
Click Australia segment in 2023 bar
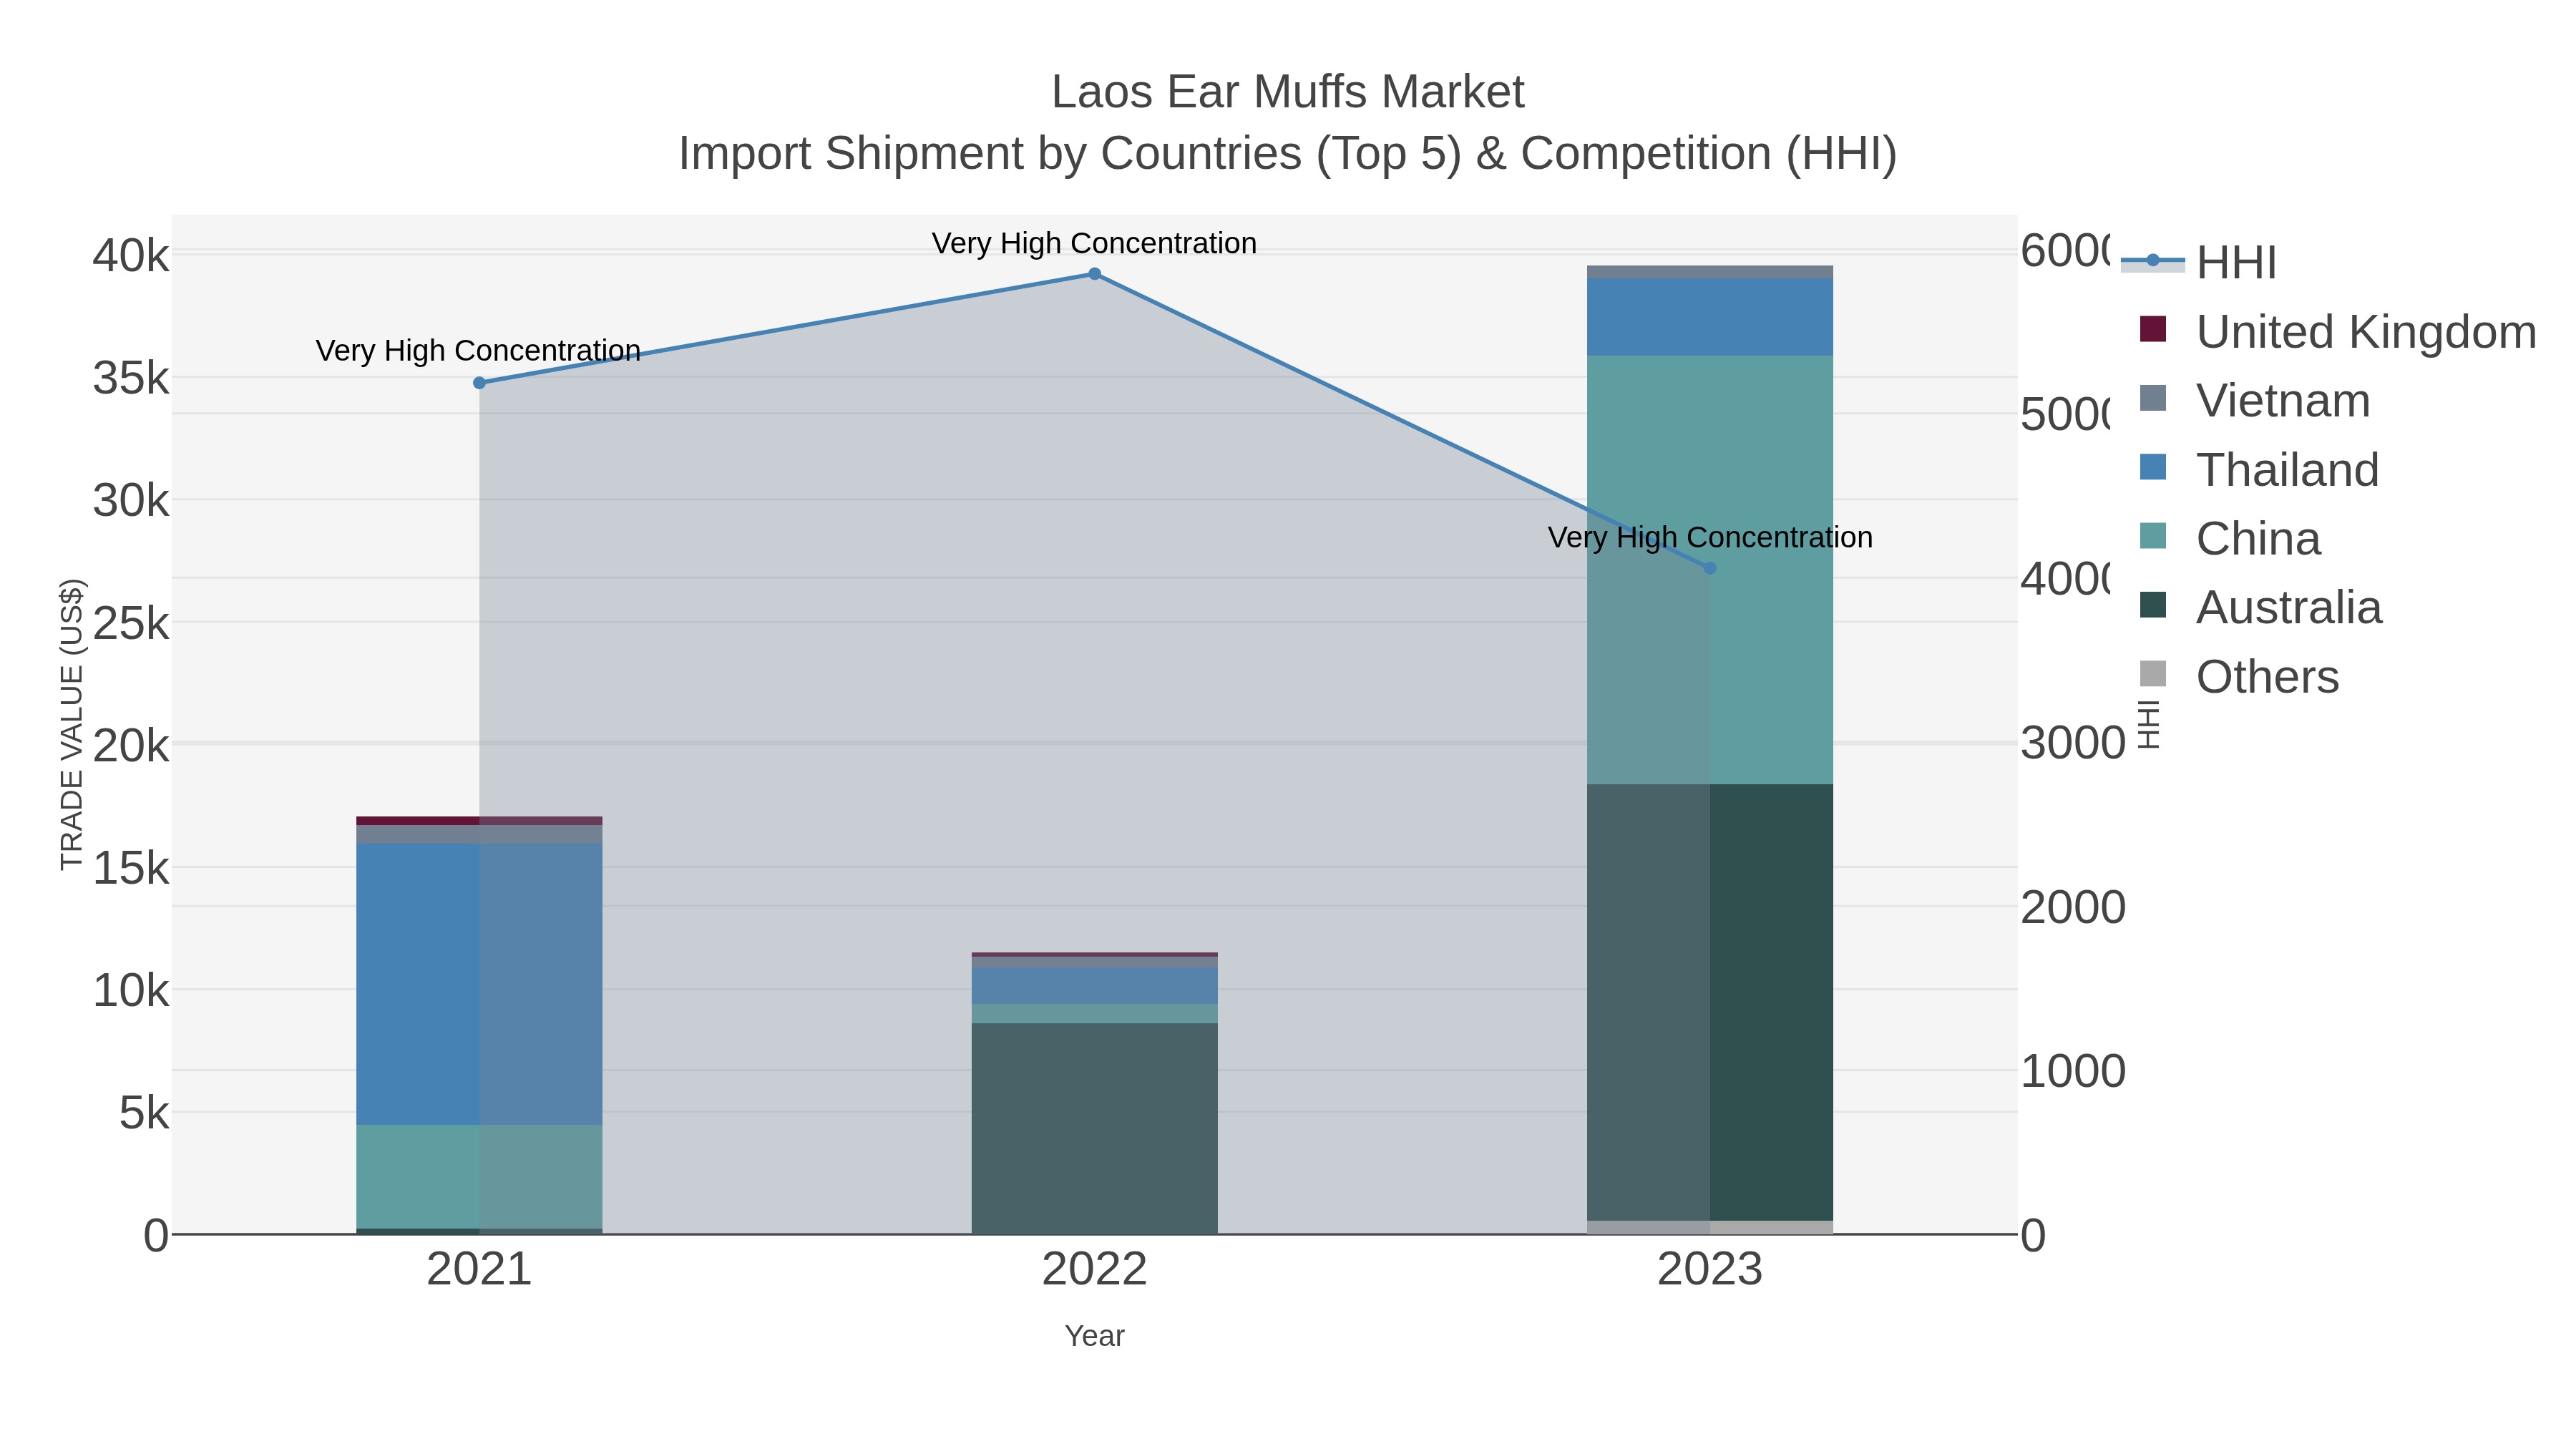(1710, 1002)
